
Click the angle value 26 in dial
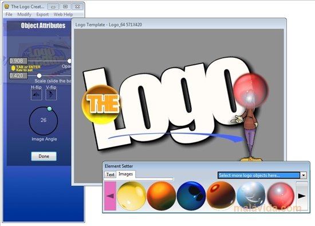[44, 120]
